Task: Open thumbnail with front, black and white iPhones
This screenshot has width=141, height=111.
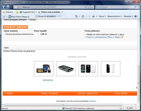Action: tap(88, 69)
